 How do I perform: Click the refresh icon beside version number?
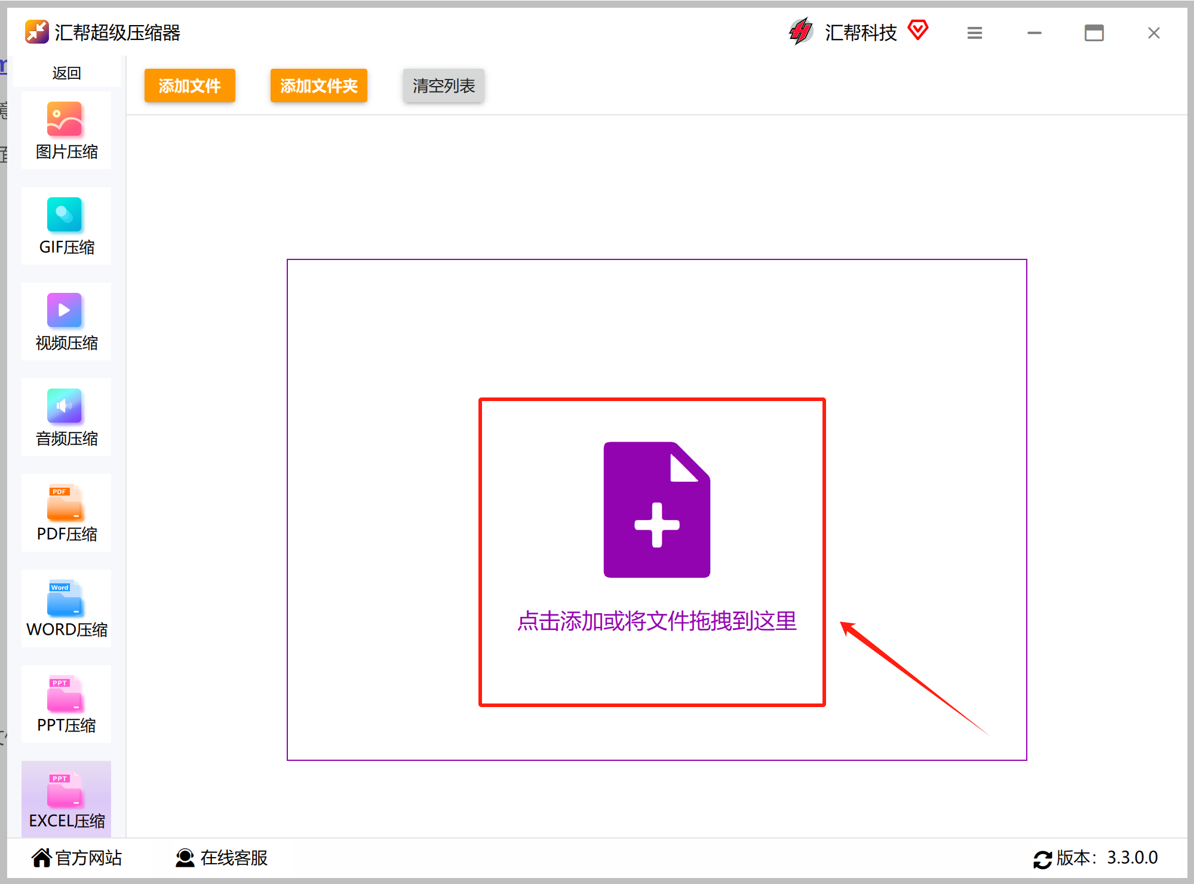(x=1042, y=859)
